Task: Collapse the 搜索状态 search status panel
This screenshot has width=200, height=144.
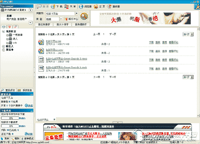Action: coord(32,94)
